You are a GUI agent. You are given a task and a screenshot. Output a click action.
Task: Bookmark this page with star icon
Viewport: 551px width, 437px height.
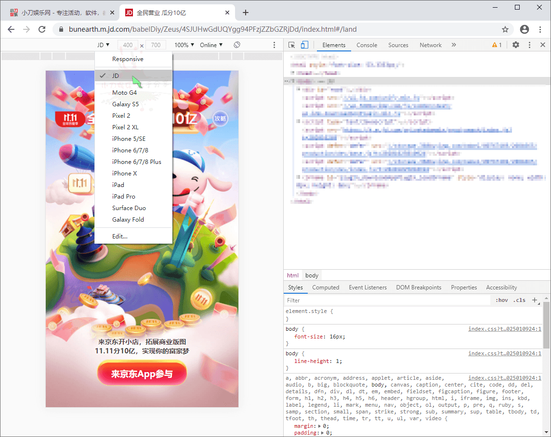(x=505, y=29)
